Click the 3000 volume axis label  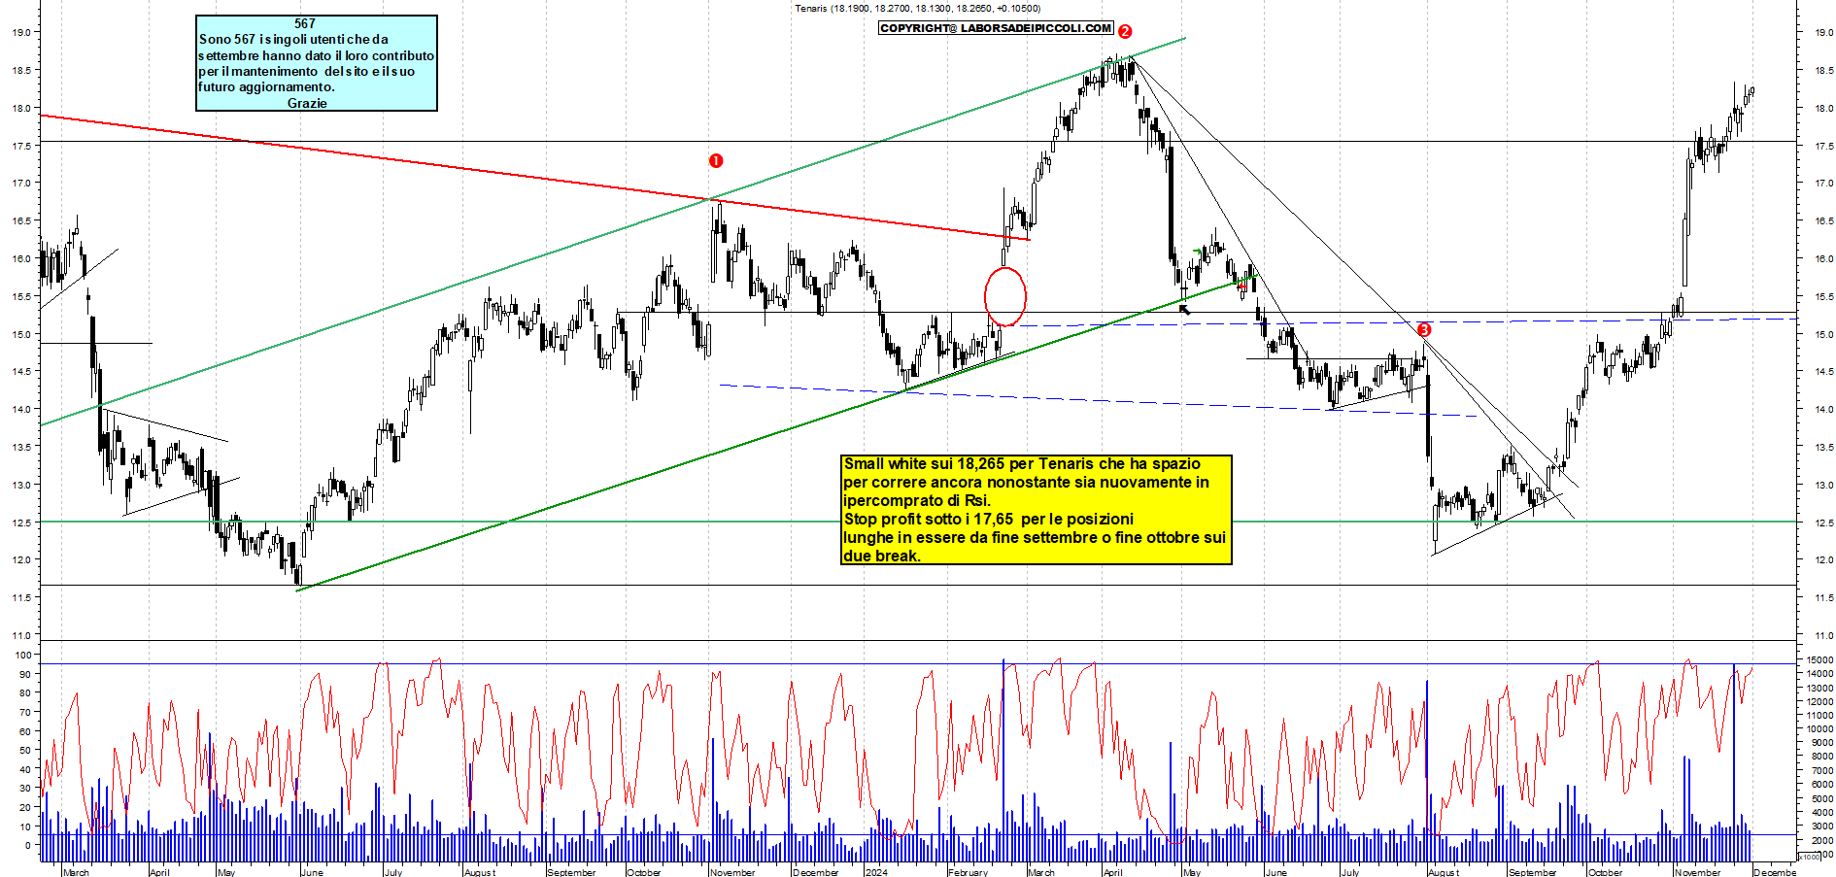(1820, 826)
